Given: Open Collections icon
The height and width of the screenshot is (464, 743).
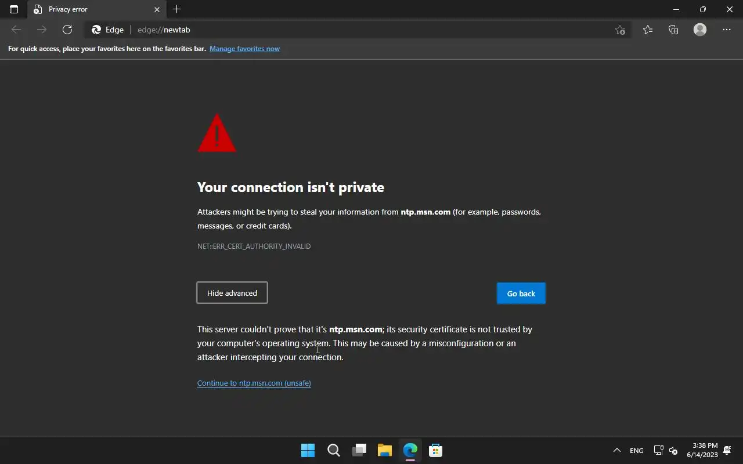Looking at the screenshot, I should tap(673, 30).
